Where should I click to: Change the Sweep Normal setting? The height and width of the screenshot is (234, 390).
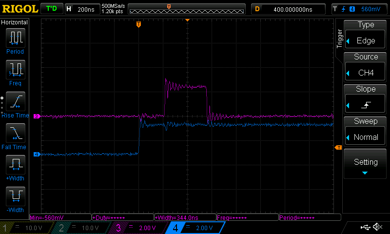365,131
